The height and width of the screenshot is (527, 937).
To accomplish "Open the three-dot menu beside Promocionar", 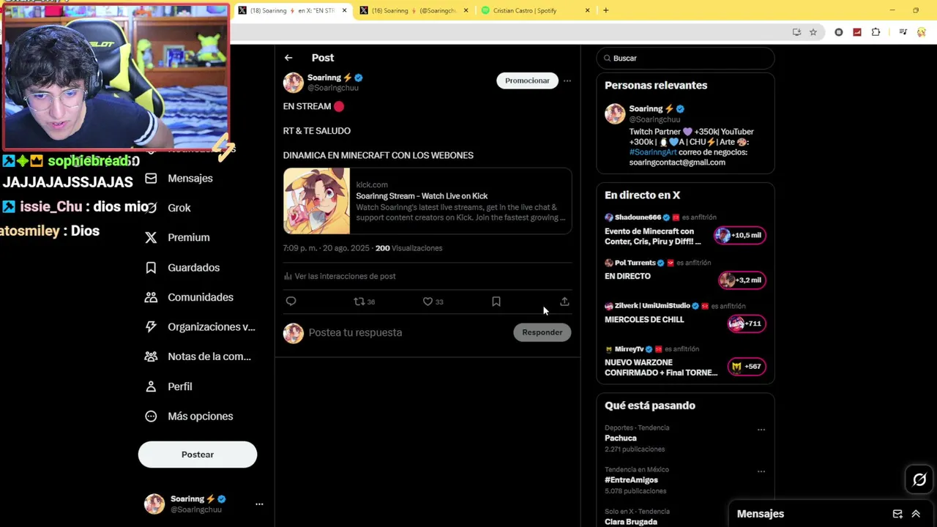I will coord(567,81).
